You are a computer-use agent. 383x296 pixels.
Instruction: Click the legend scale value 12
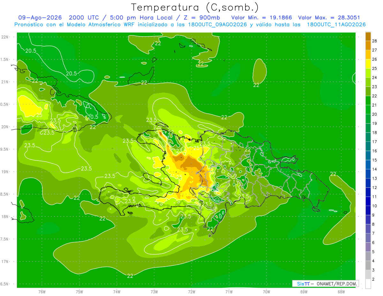375,187
